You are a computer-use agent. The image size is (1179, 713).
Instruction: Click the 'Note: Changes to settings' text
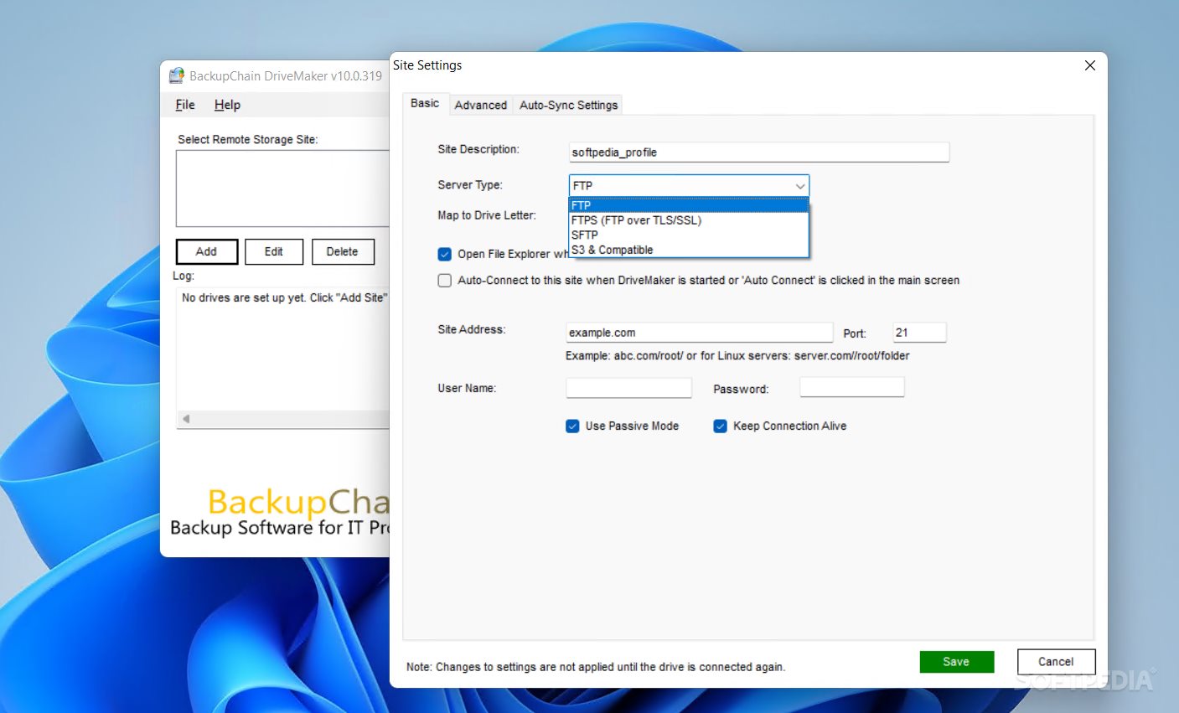596,667
